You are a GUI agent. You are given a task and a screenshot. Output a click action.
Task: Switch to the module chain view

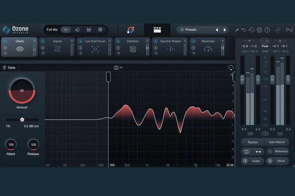coord(157,30)
